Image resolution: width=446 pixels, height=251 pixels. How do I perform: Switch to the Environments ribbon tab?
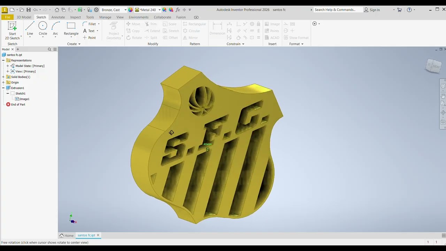139,17
